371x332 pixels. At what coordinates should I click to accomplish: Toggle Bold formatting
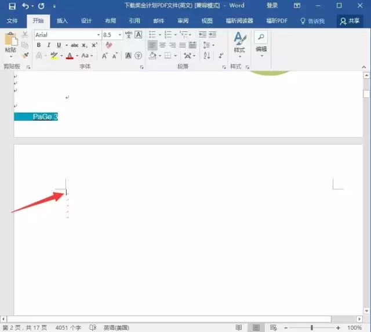[39, 45]
